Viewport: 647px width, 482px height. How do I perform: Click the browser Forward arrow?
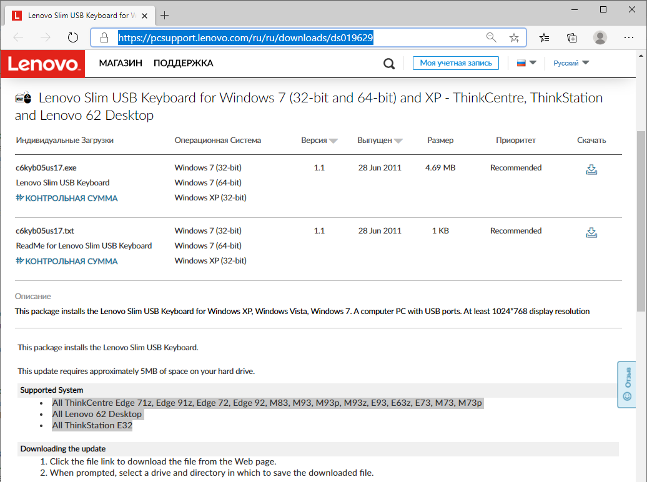point(46,37)
